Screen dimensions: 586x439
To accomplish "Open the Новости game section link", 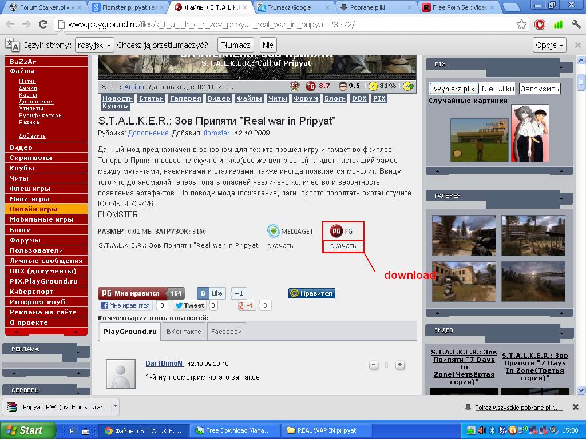I will [x=118, y=98].
